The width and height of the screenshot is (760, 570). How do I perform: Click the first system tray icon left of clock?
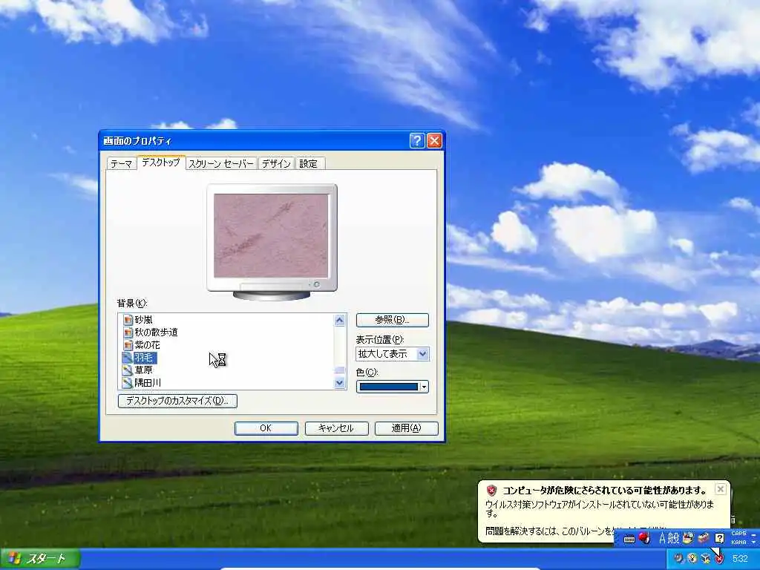[x=678, y=558]
